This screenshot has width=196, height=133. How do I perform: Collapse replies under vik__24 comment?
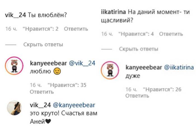[43, 45]
